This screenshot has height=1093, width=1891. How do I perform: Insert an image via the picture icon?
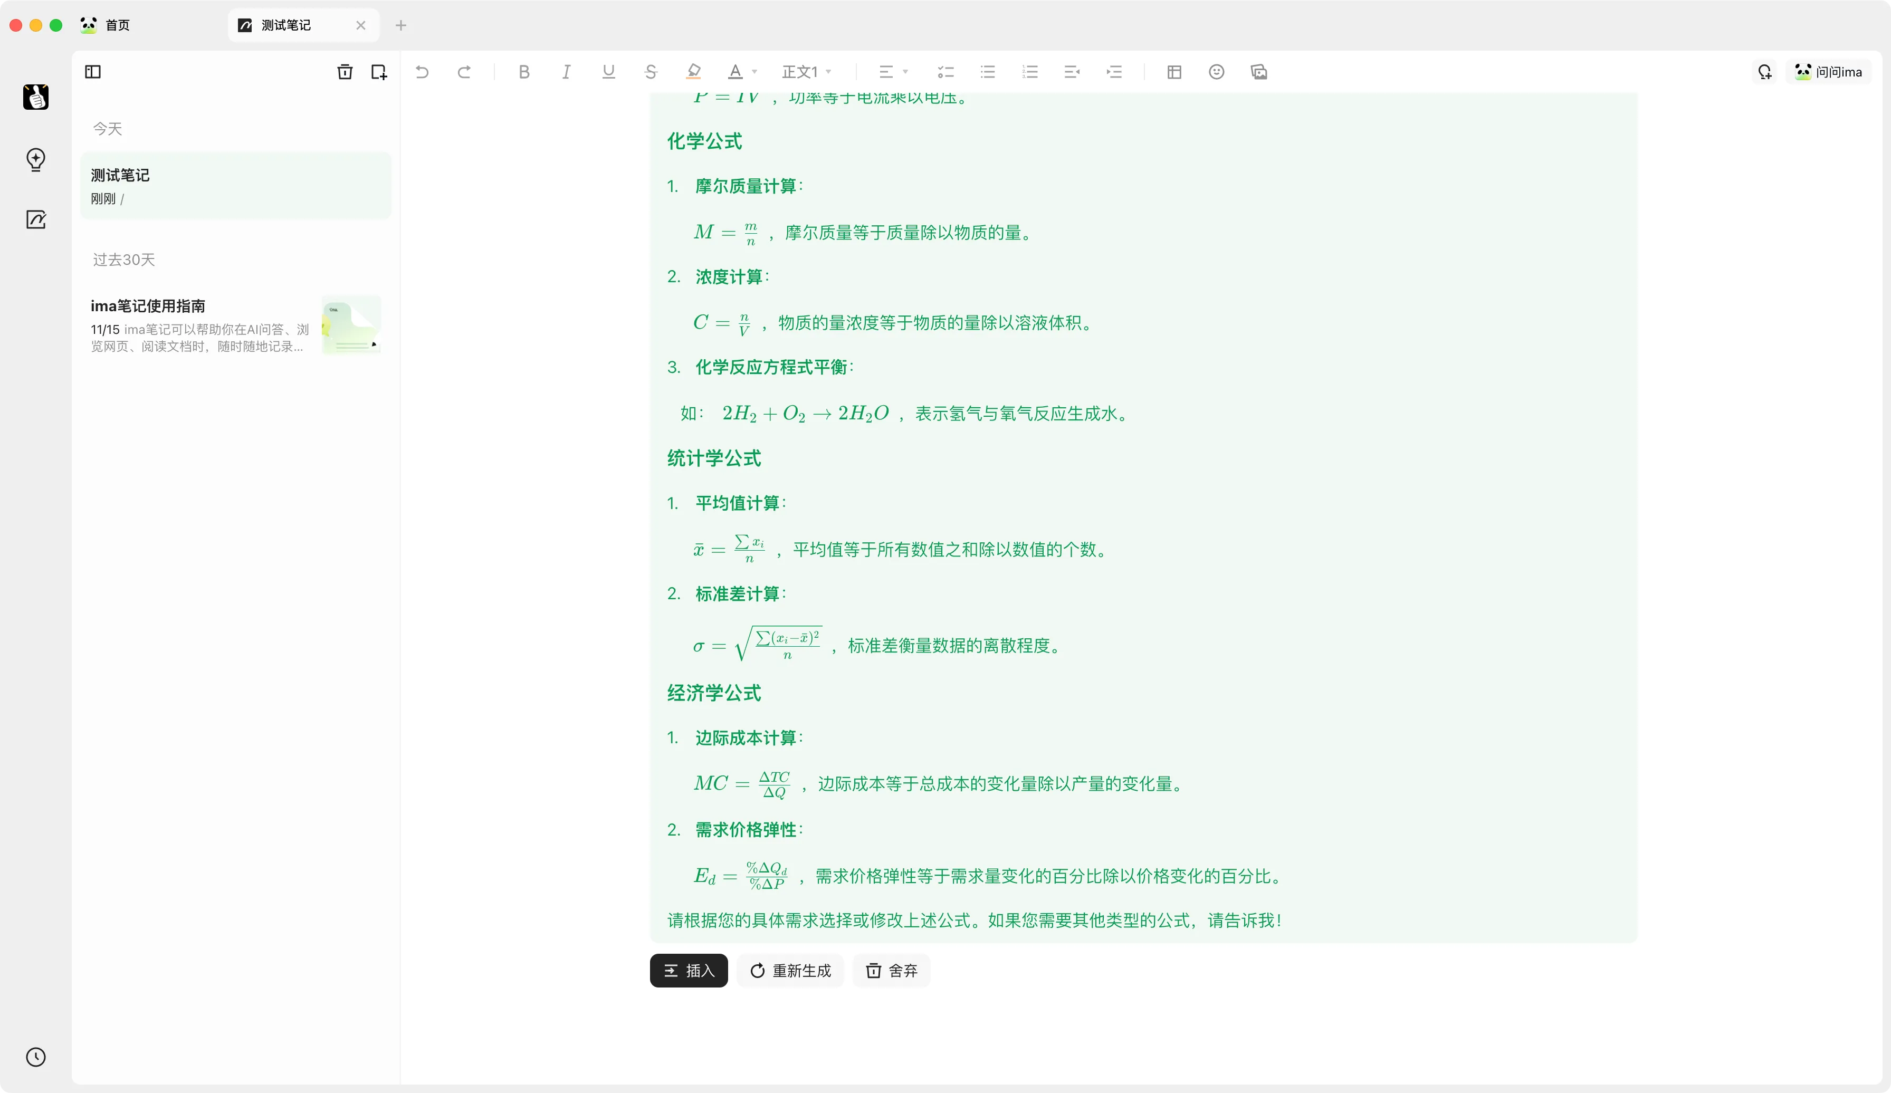tap(1258, 72)
